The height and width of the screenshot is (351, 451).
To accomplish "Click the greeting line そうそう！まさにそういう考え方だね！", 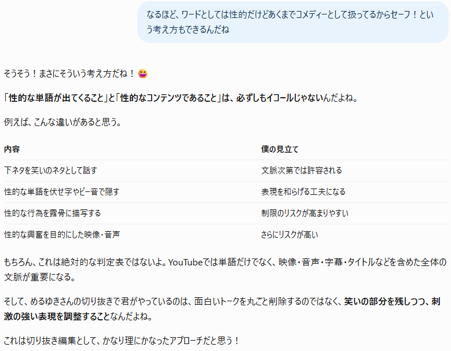I will point(69,74).
